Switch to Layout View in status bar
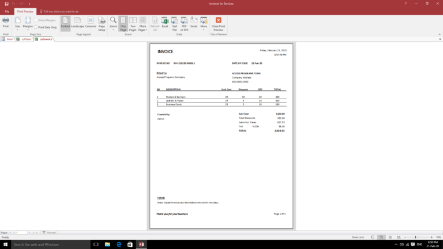 (x=390, y=237)
